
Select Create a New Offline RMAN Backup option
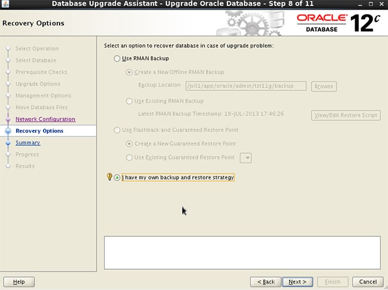[129, 72]
